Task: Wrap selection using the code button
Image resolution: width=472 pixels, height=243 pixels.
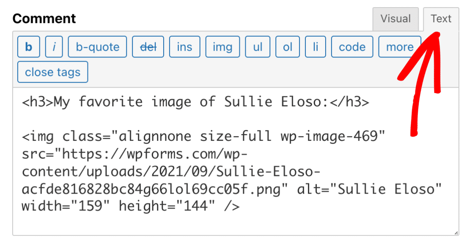Action: (x=352, y=47)
